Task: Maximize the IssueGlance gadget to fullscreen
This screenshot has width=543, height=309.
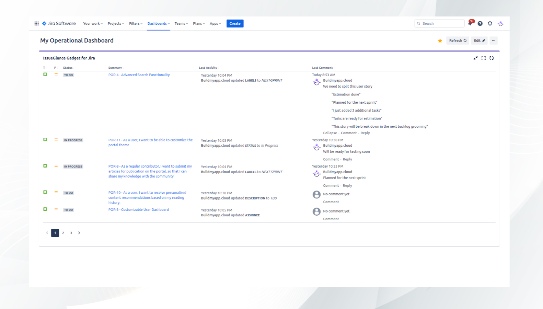Action: tap(483, 58)
